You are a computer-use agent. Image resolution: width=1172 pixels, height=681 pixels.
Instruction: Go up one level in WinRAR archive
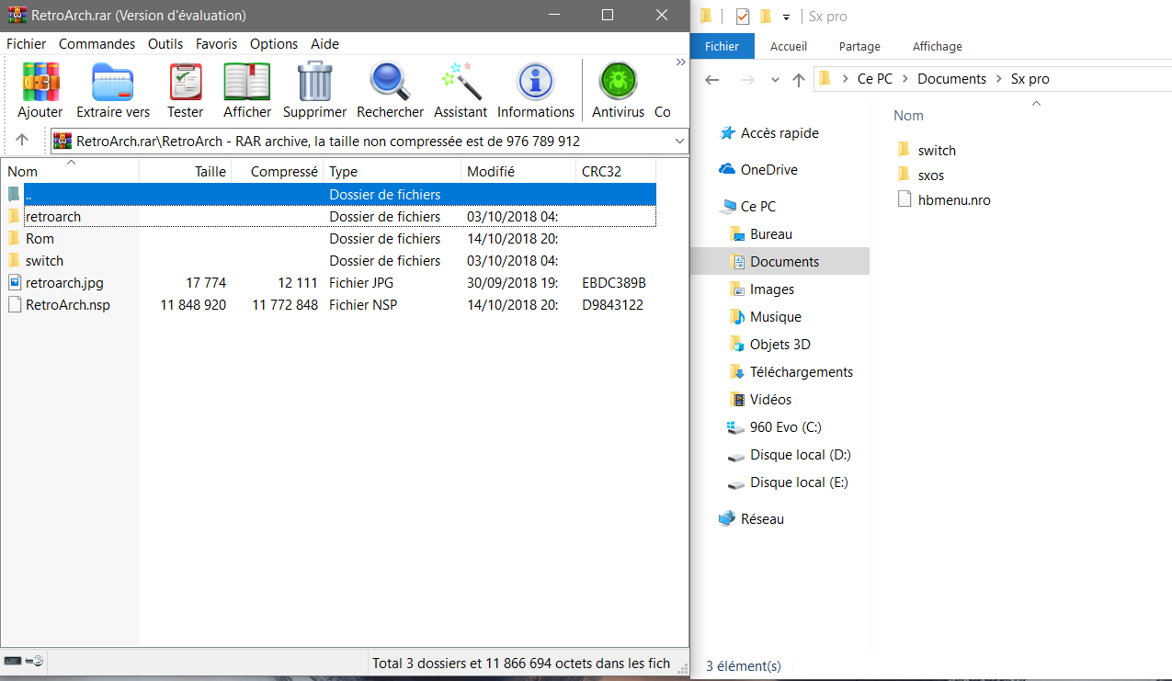tap(22, 141)
